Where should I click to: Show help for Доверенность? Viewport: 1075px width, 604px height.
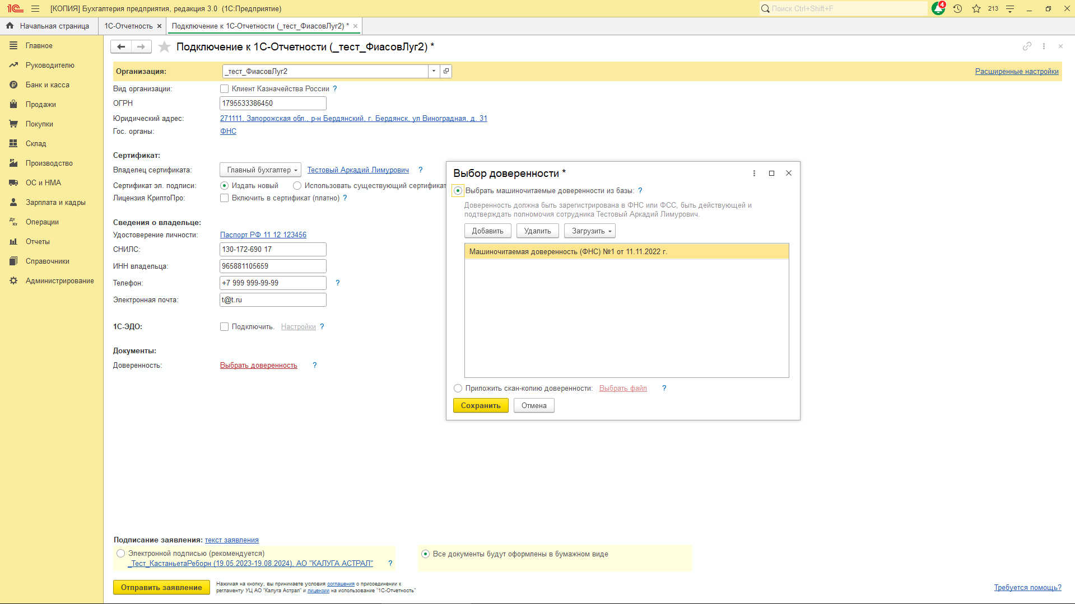(x=315, y=365)
